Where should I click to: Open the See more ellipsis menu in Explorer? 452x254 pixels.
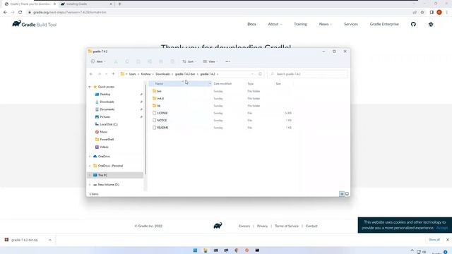pyautogui.click(x=227, y=61)
